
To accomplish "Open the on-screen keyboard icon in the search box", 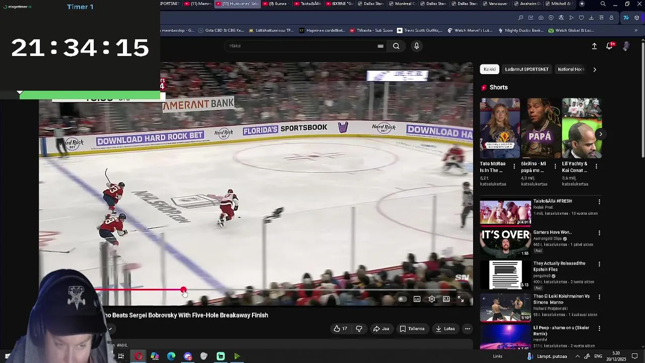I will [380, 46].
